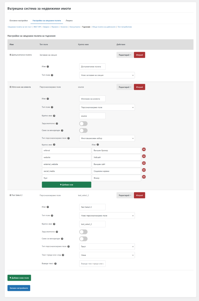This screenshot has width=199, height=301.
Task: Switch to the Основни настройки tab
Action: [x=19, y=21]
